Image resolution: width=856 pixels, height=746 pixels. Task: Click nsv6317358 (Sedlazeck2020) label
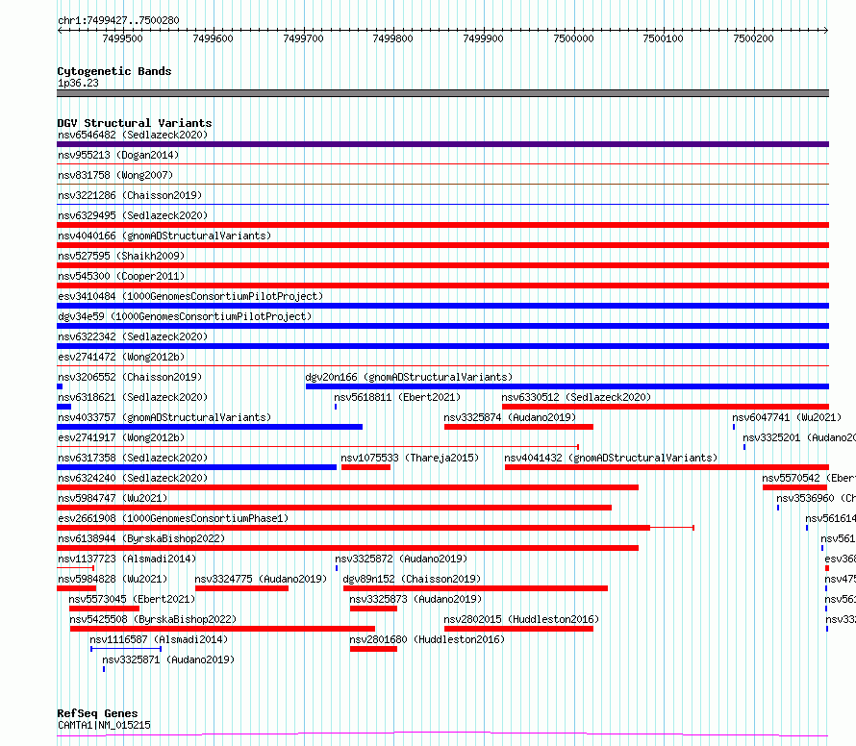[133, 458]
